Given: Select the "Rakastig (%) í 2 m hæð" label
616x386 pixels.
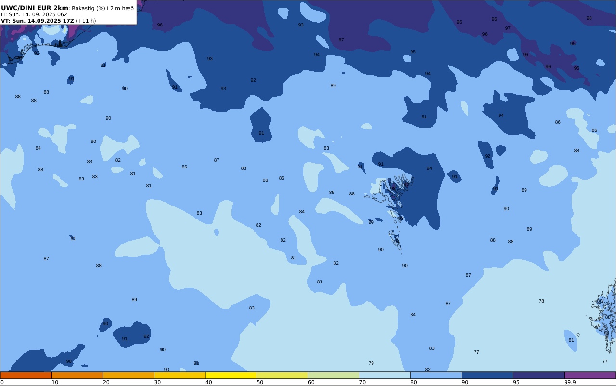Looking at the screenshot, I should (x=103, y=8).
